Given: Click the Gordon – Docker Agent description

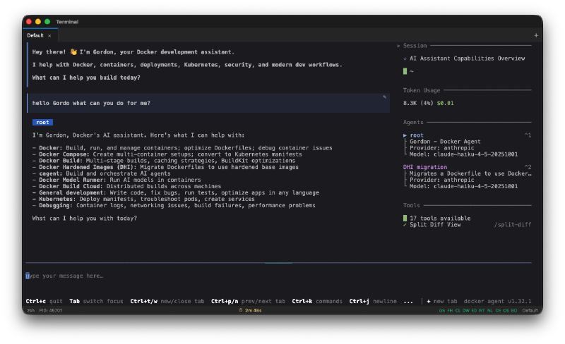Looking at the screenshot, I should click(x=445, y=142).
